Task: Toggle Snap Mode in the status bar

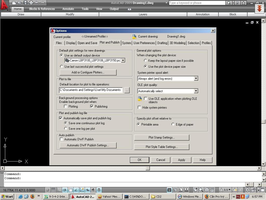Action: (48, 190)
